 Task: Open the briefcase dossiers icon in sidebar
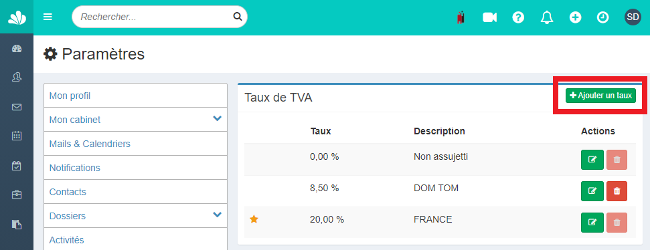click(17, 195)
